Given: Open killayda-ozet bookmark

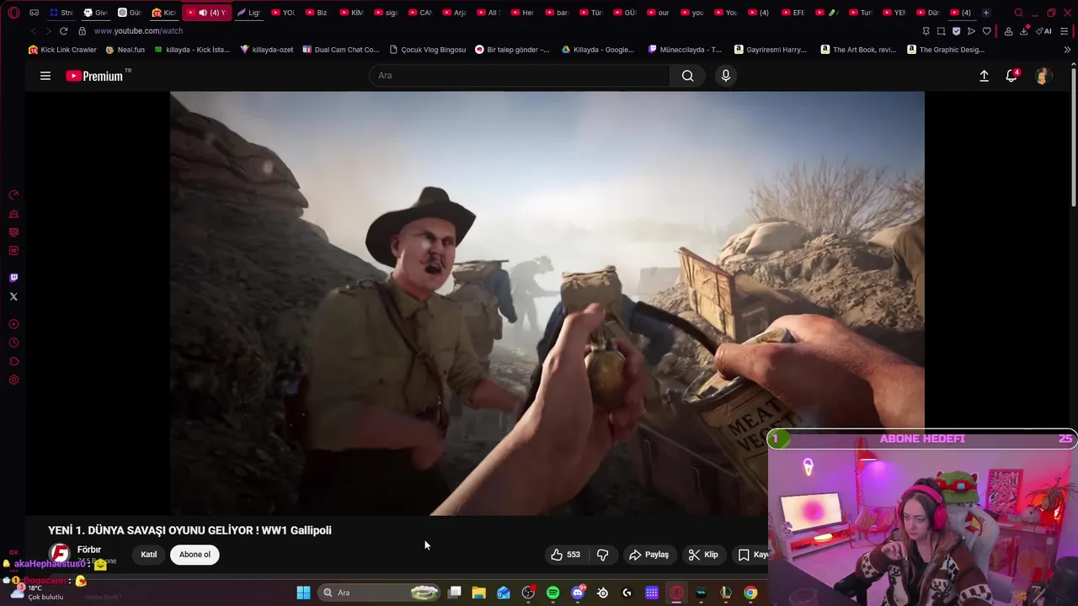Looking at the screenshot, I should coord(267,50).
